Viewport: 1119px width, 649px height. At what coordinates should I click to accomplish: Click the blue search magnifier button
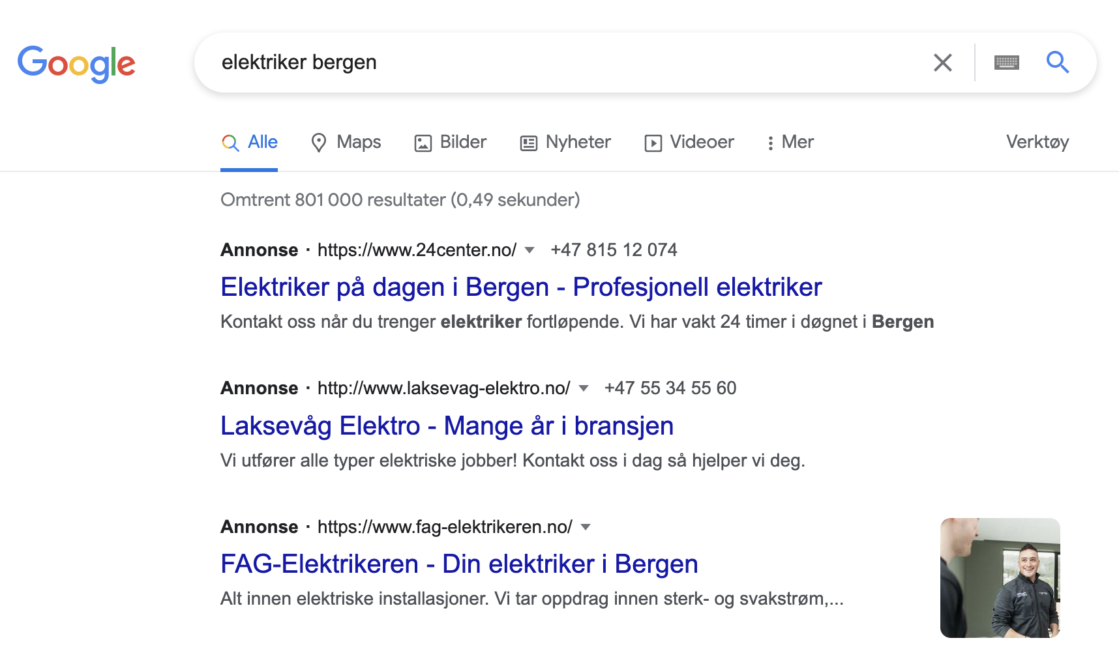click(1057, 63)
